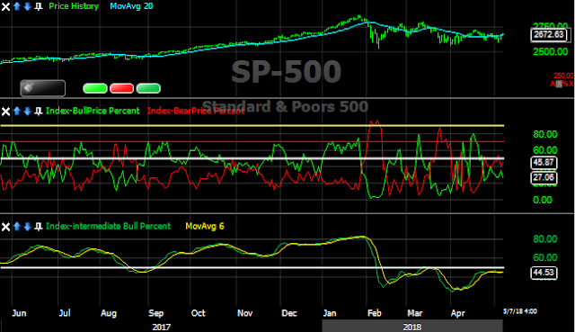Select the Index-BullPrice Percent label

[93, 111]
